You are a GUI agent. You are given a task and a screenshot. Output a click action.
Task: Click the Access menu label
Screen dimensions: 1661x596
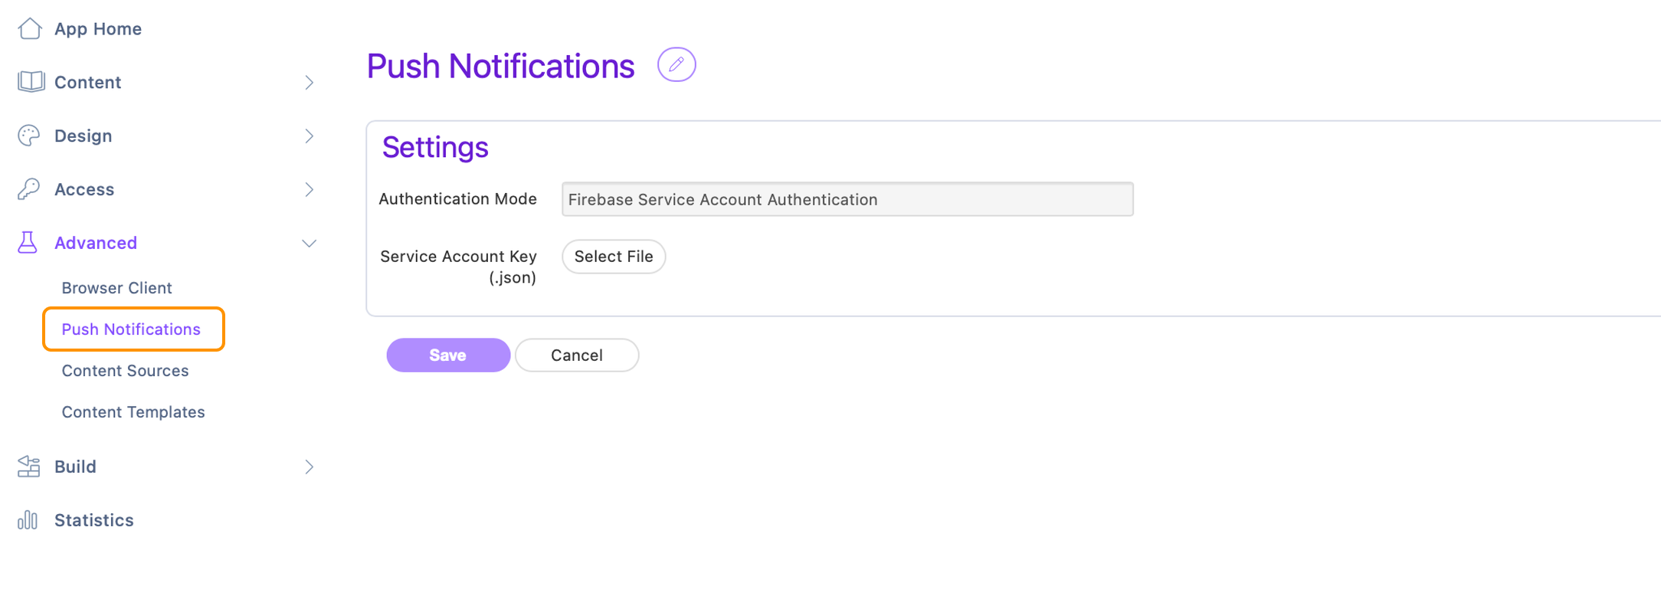tap(84, 190)
